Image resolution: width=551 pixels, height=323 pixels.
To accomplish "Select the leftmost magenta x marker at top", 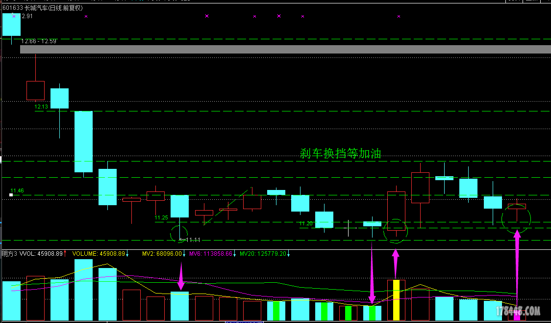I will click(x=14, y=16).
